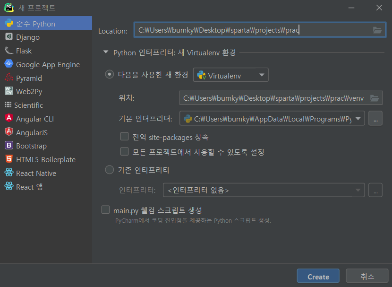Choose the React 앱 icon
Image resolution: width=392 pixels, height=287 pixels.
point(9,186)
